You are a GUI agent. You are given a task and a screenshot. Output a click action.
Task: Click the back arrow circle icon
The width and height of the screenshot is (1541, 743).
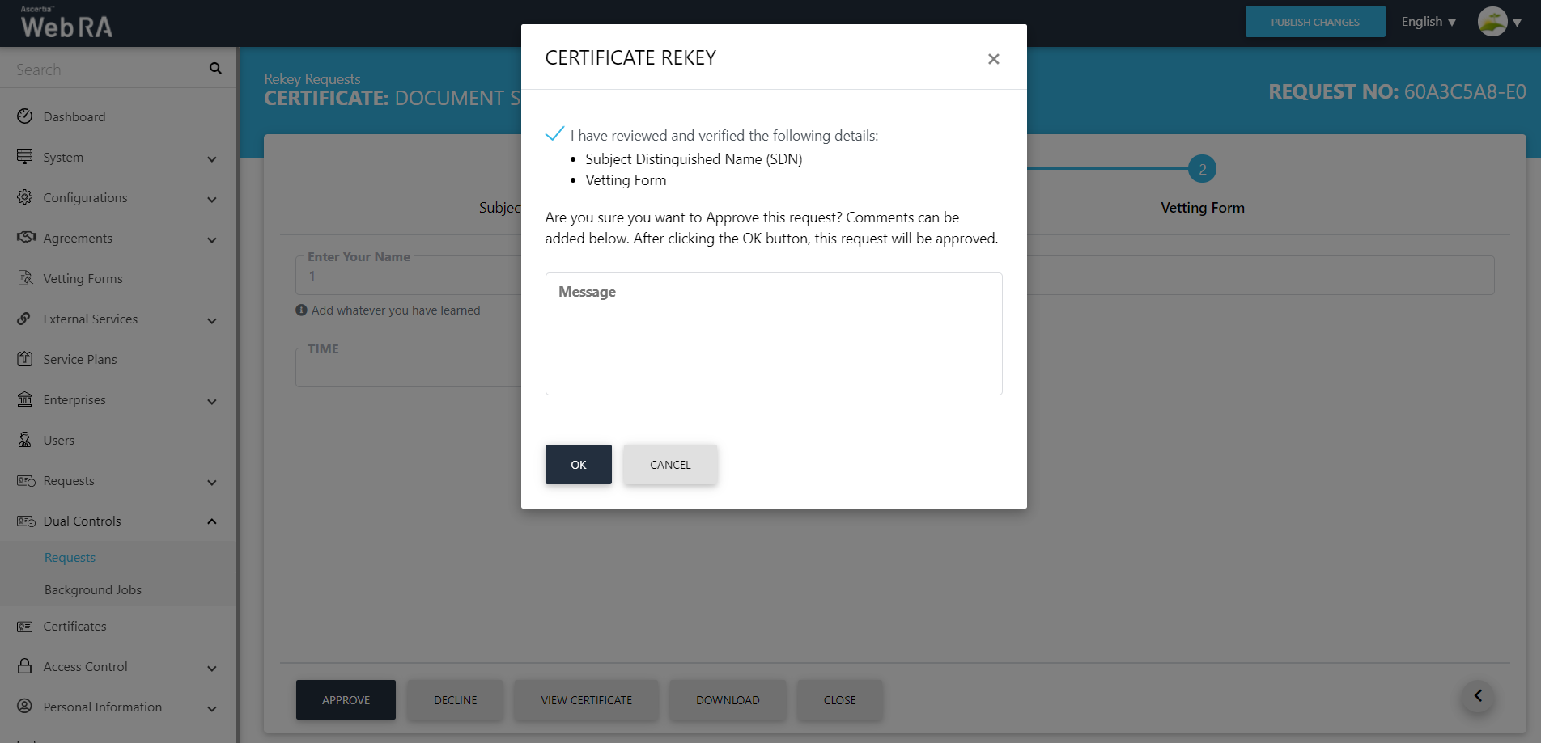[1478, 696]
